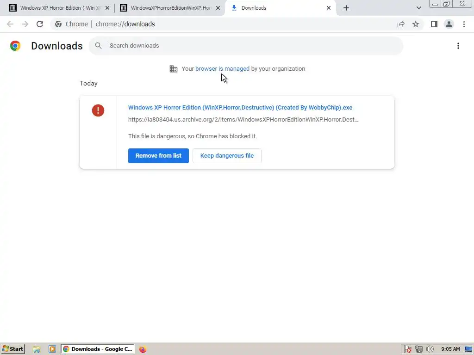This screenshot has width=474, height=355.
Task: Open the file explorer taskbar icon
Action: 37,349
